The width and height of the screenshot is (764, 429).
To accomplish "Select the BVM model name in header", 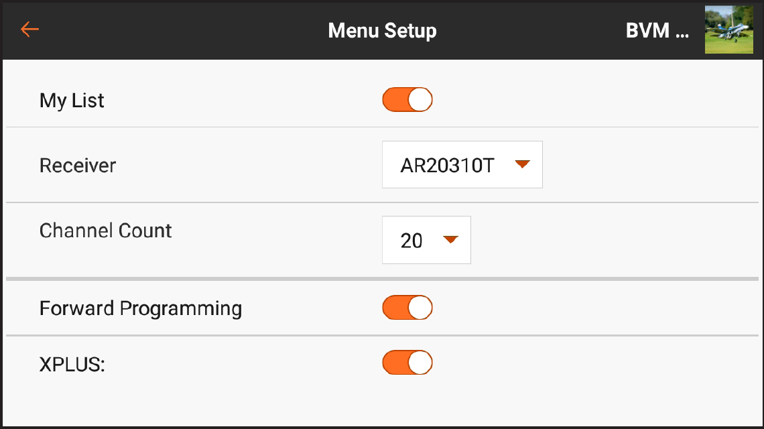I will point(657,29).
